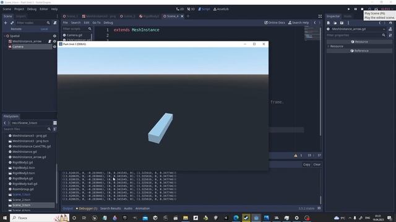Screen dimensions: 396x222
Task: Toggle FileSystem split mode icon
Action: [x=55, y=123]
